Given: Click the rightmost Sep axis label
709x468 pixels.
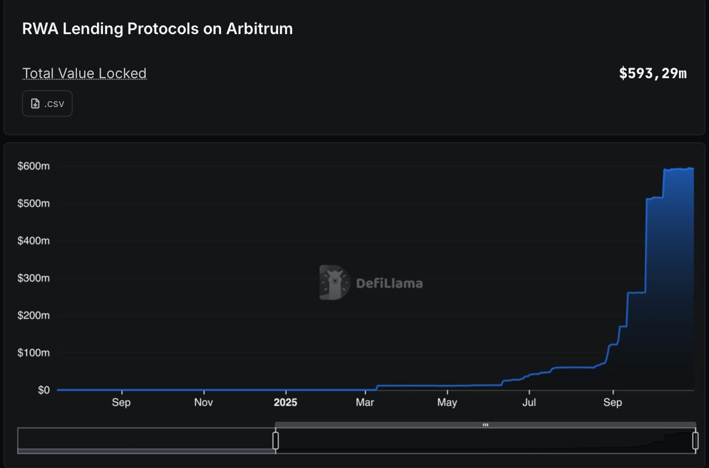Looking at the screenshot, I should click(613, 402).
